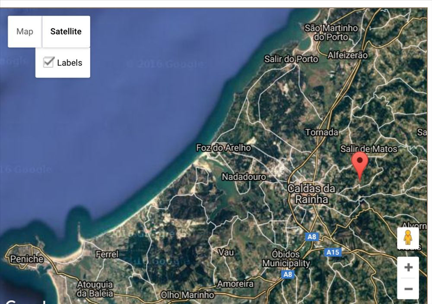Click the Tornada town label

(322, 133)
